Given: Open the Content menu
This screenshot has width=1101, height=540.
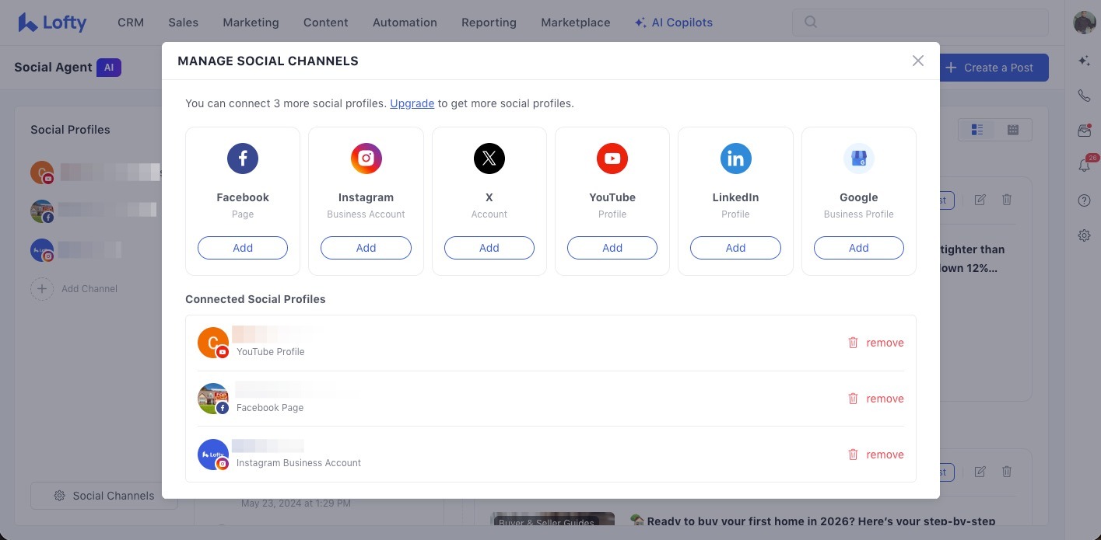Looking at the screenshot, I should click(x=326, y=23).
